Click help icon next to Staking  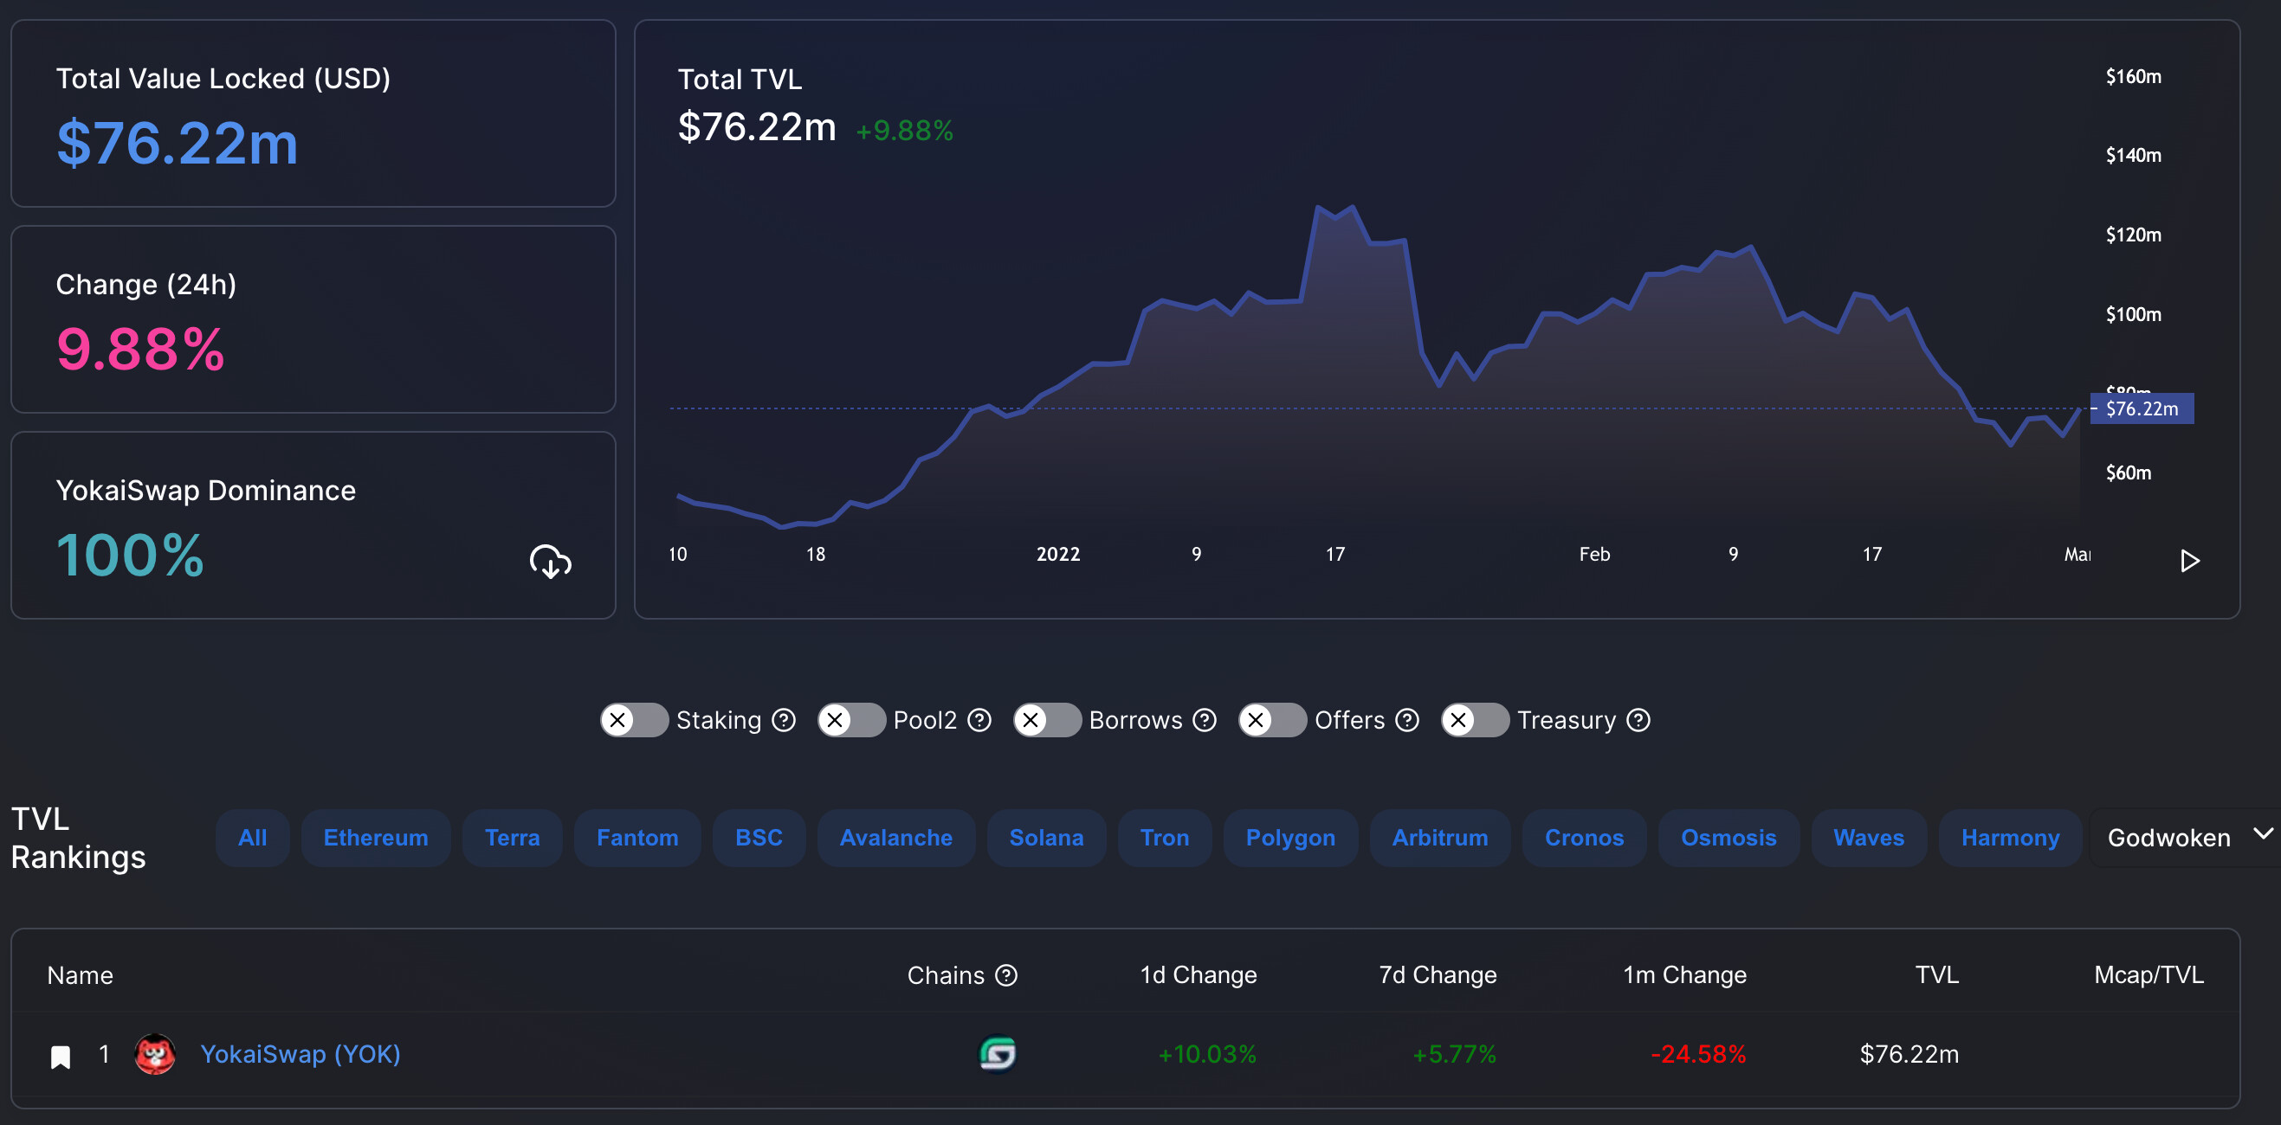tap(783, 720)
